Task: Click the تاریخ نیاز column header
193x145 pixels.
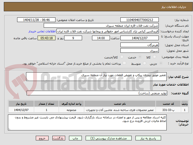Action: coord(21,104)
